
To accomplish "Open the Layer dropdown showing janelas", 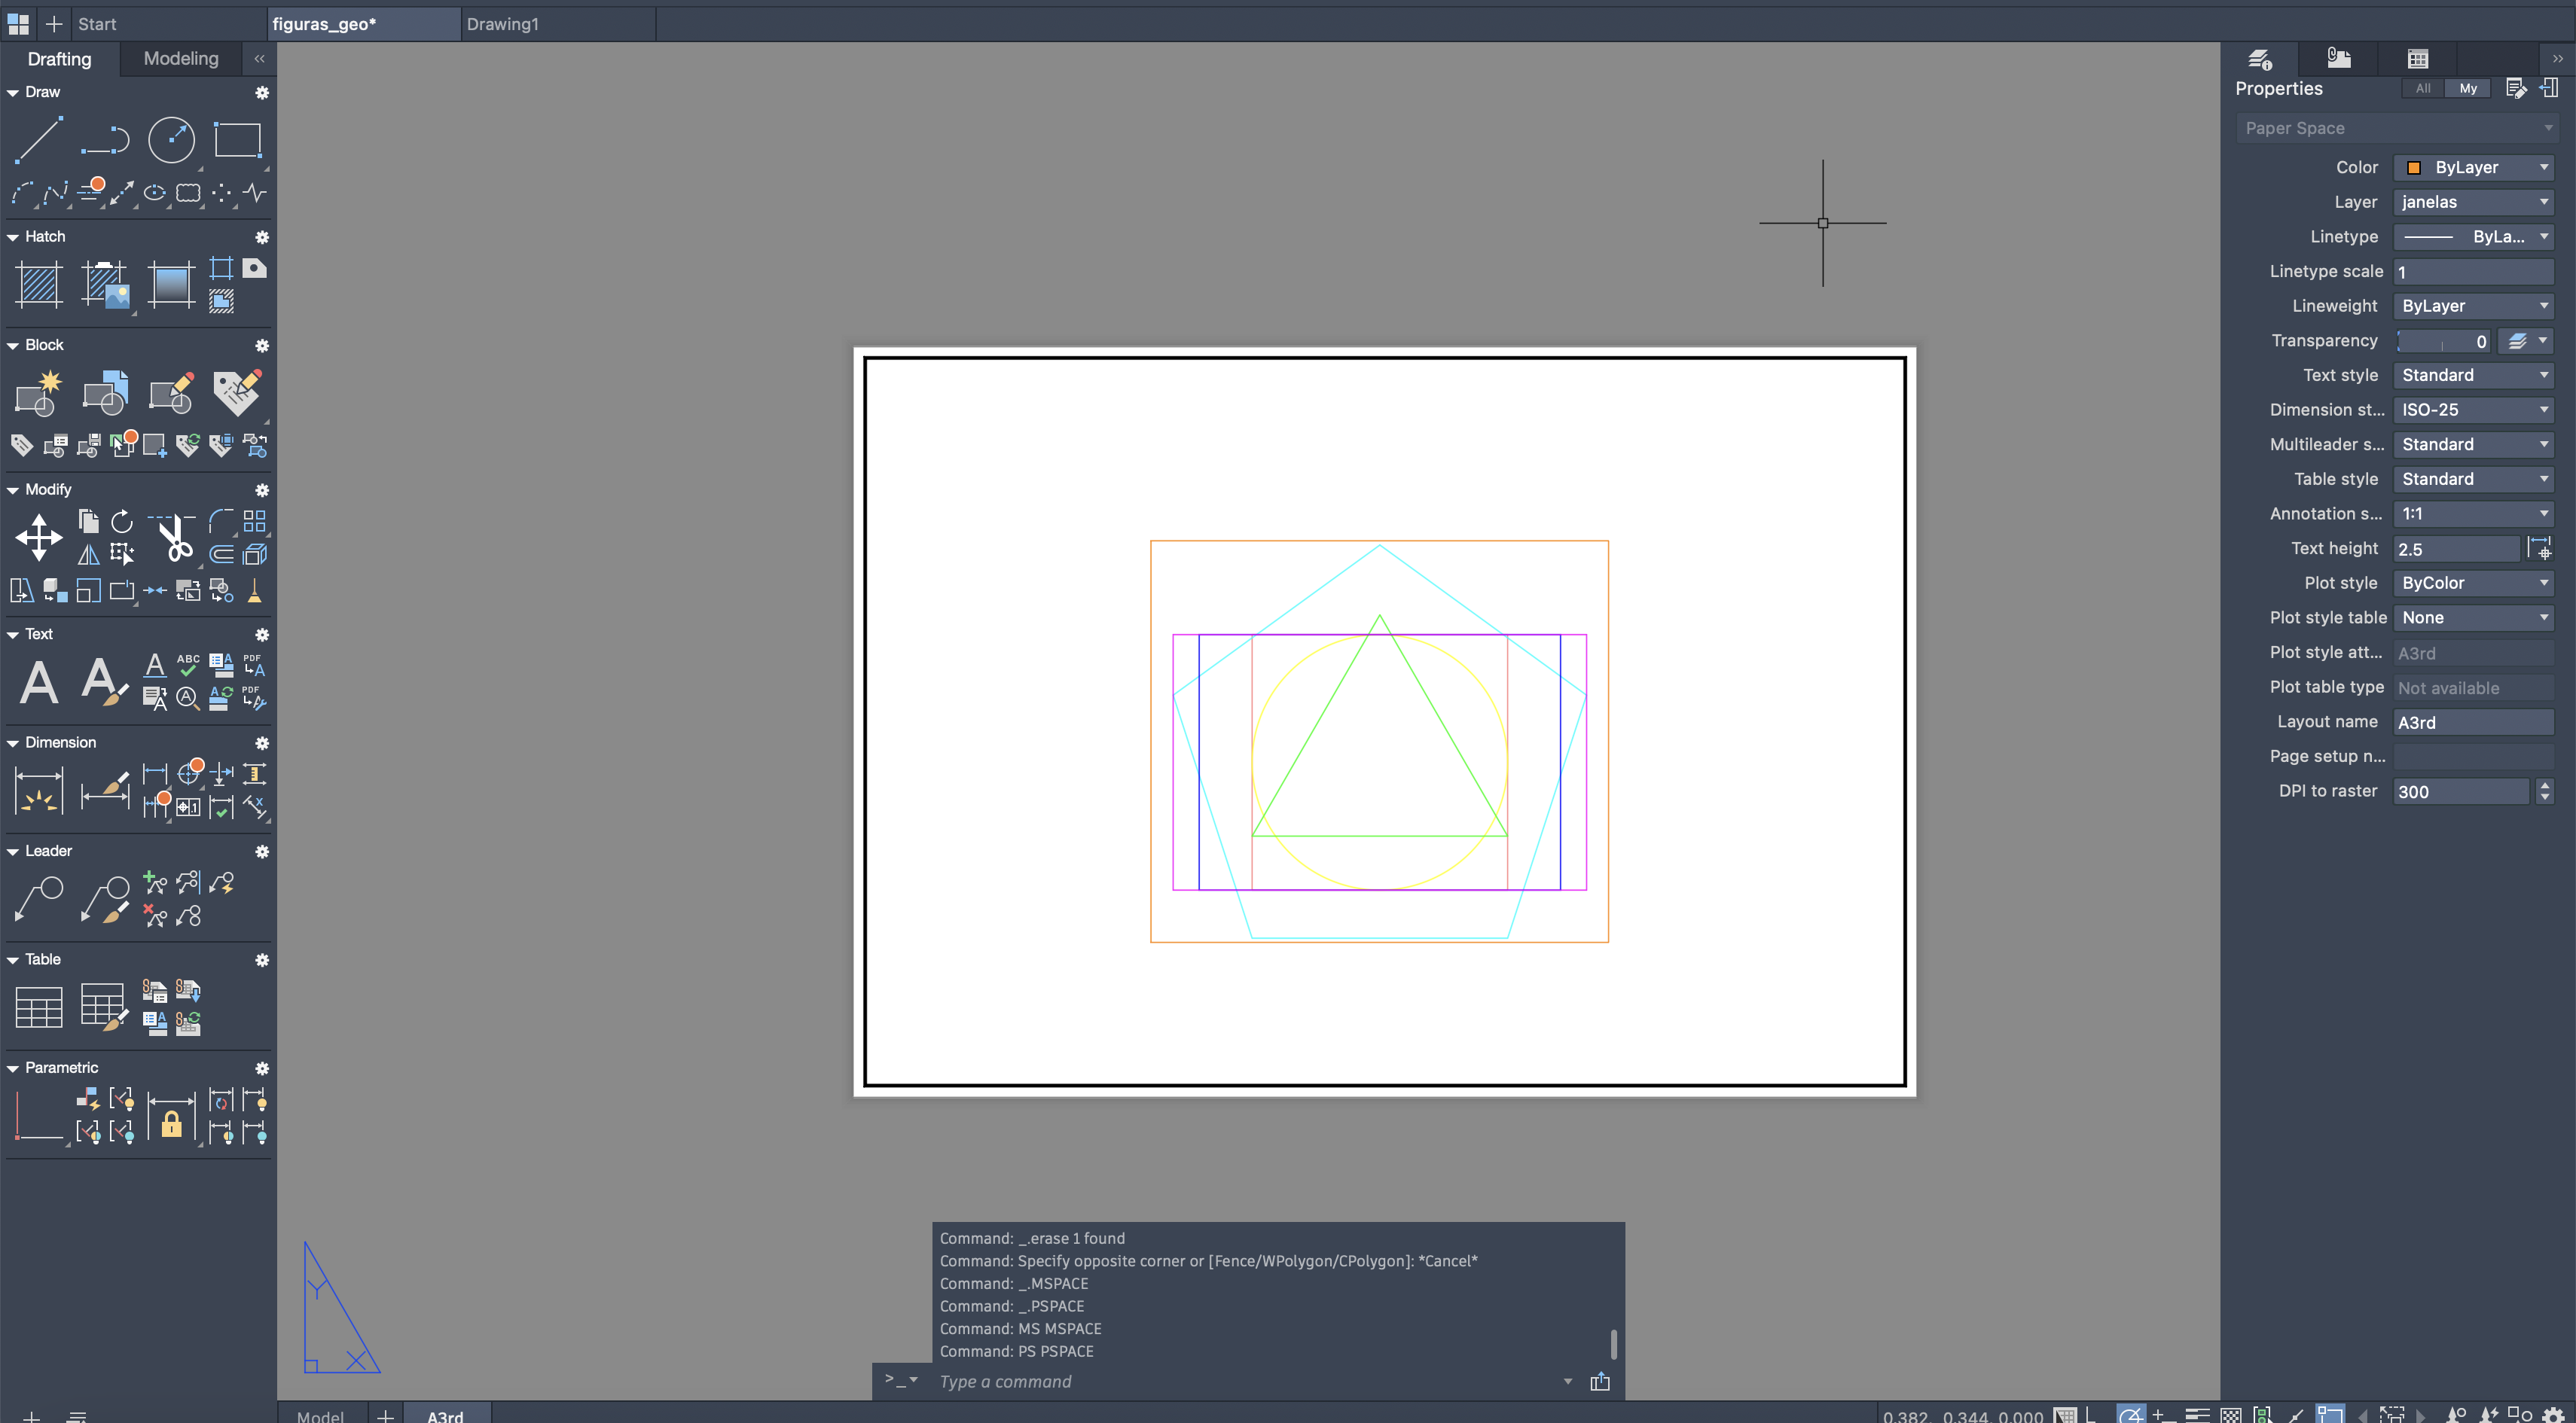I will click(x=2472, y=202).
